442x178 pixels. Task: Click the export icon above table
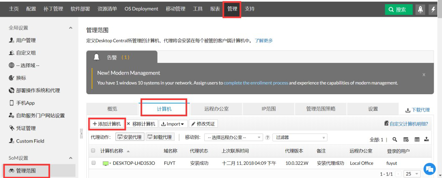click(x=427, y=139)
